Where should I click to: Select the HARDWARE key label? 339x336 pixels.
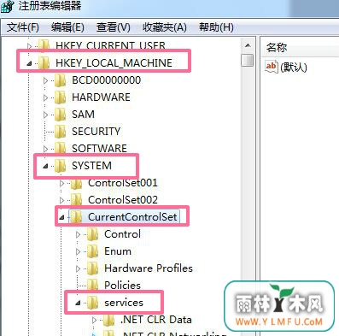(101, 97)
